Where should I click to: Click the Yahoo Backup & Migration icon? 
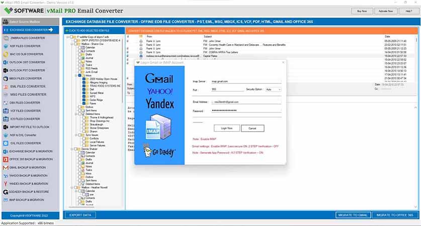pos(6,176)
